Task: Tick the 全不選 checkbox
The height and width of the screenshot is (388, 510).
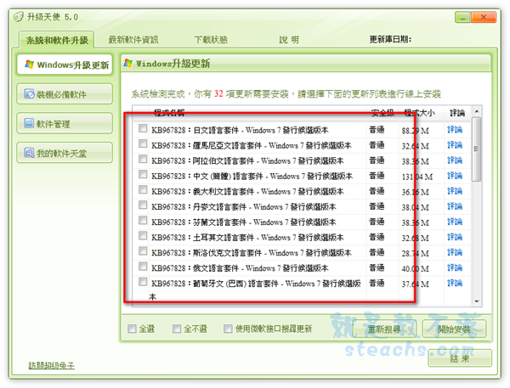Action: pos(177,329)
